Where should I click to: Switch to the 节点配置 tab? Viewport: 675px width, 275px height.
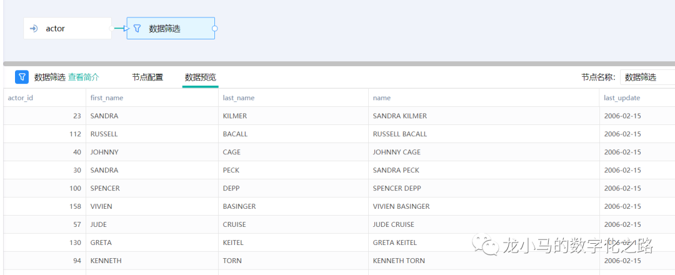147,77
